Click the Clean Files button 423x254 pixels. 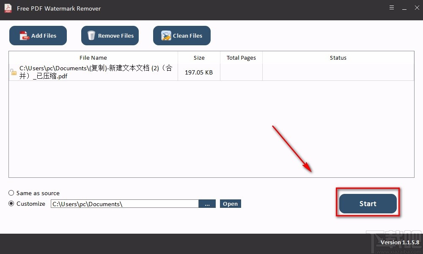click(182, 36)
